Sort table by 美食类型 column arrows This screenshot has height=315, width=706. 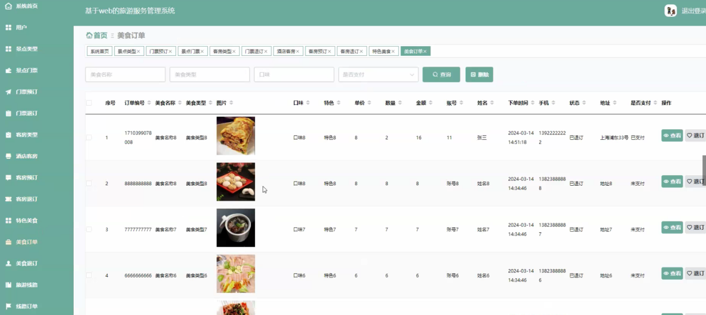pos(210,103)
